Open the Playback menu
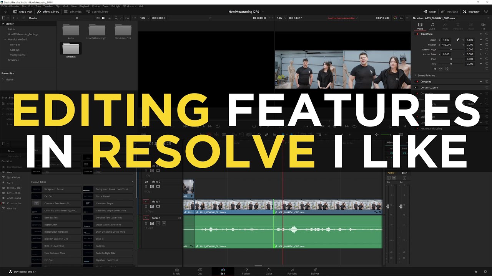This screenshot has height=276, width=492. 84,6
